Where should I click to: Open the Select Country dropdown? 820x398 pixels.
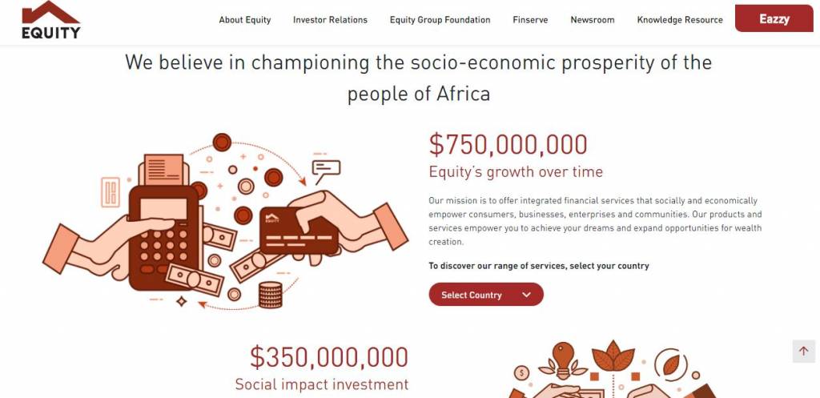click(x=486, y=295)
